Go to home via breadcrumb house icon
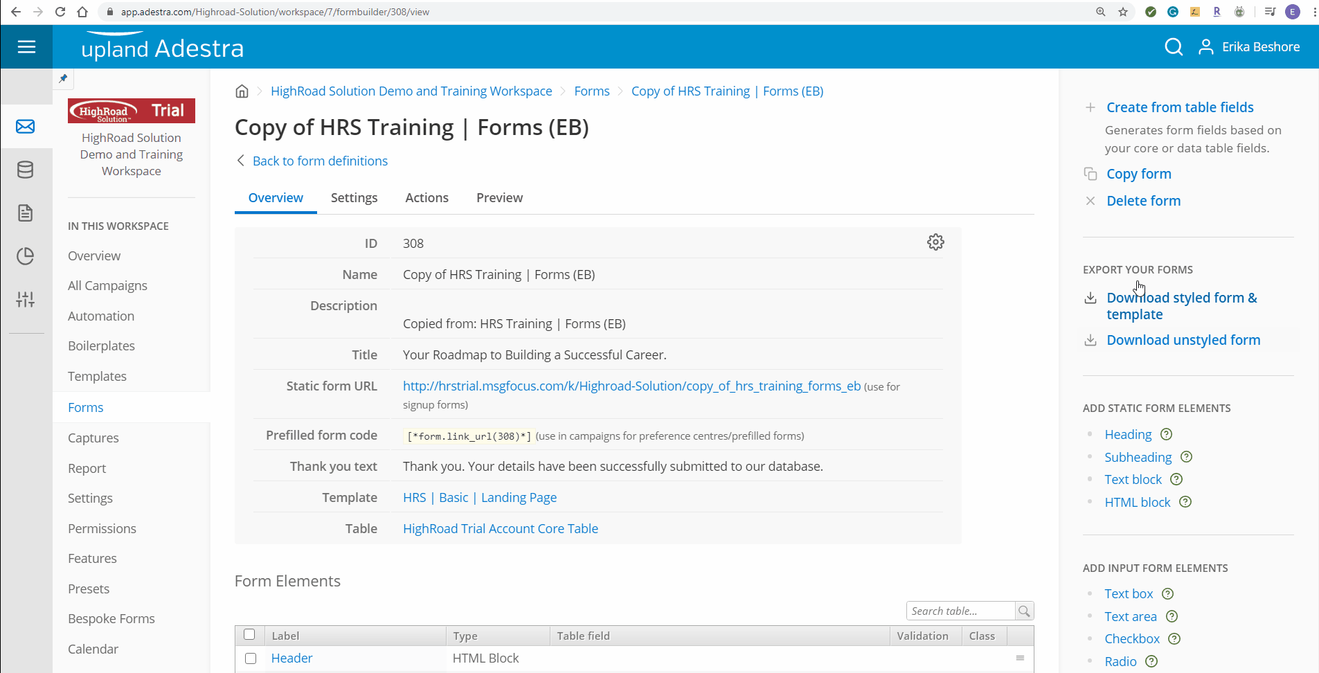The height and width of the screenshot is (673, 1319). [242, 91]
